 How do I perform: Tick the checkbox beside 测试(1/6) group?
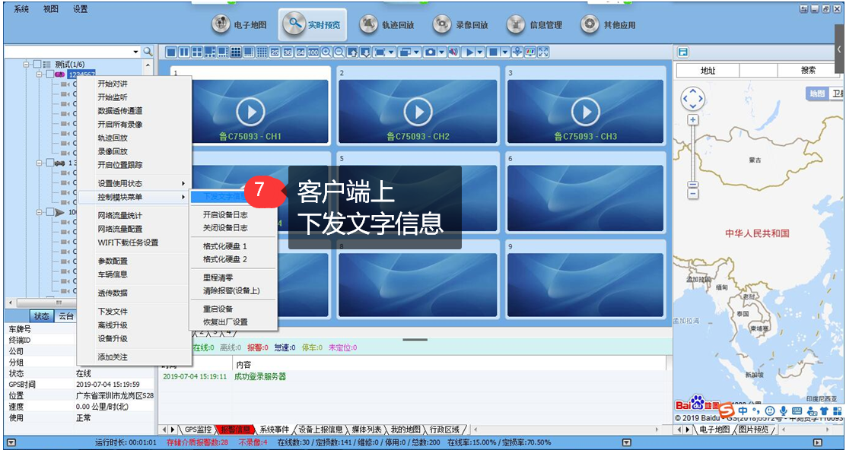(38, 65)
